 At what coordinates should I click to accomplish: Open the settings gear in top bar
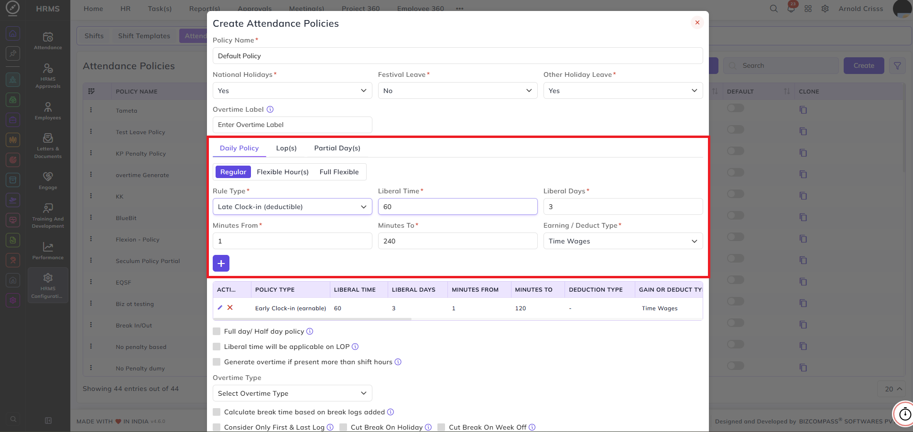click(825, 9)
